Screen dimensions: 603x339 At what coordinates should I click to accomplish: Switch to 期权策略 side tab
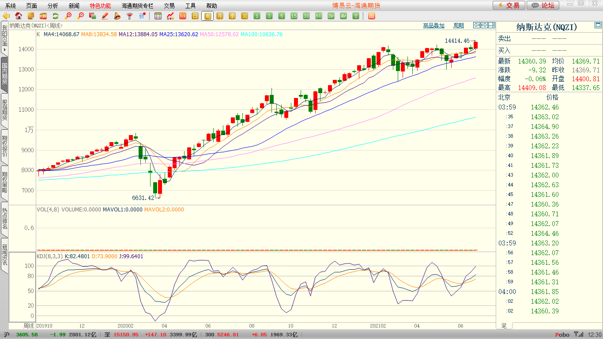[x=4, y=183]
